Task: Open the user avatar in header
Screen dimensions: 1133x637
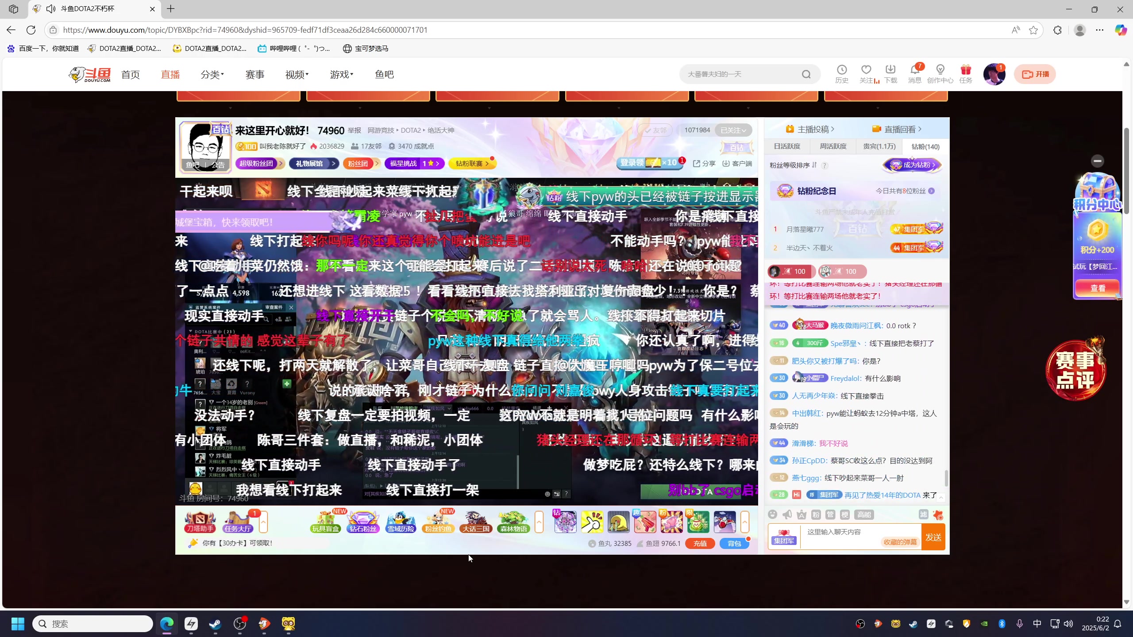Action: (994, 74)
